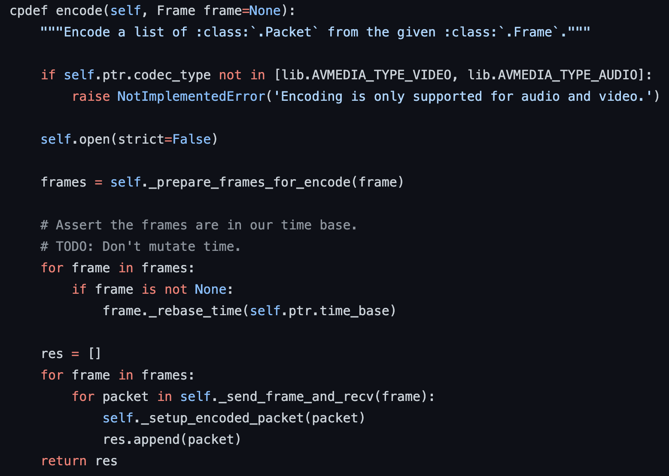669x476 pixels.
Task: Click the False value in strict=False
Action: click(x=192, y=139)
